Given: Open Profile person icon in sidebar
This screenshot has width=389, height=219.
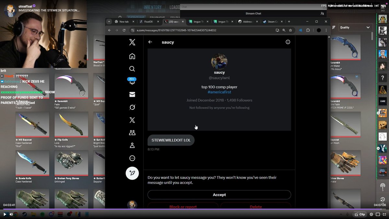Looking at the screenshot, I should 132,145.
